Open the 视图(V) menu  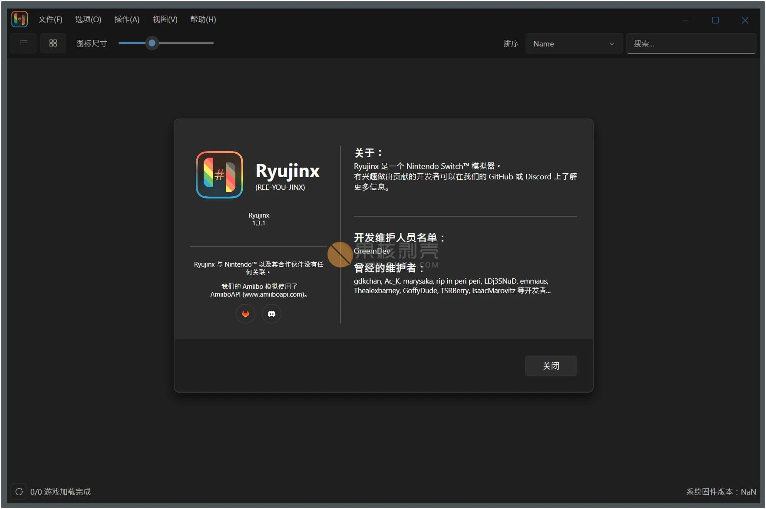pos(164,19)
